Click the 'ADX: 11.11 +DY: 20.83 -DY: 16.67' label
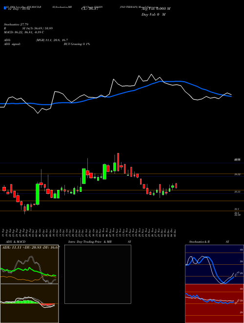 31,247
